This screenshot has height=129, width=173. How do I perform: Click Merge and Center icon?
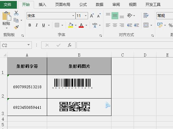pyautogui.click(x=146, y=25)
